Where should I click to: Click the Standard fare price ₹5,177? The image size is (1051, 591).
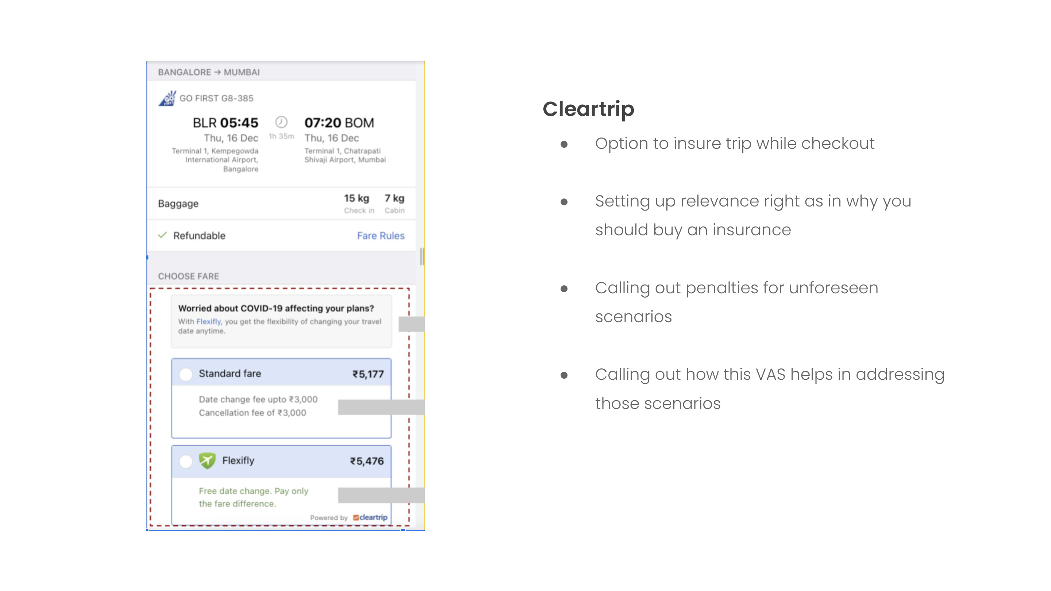click(x=368, y=374)
